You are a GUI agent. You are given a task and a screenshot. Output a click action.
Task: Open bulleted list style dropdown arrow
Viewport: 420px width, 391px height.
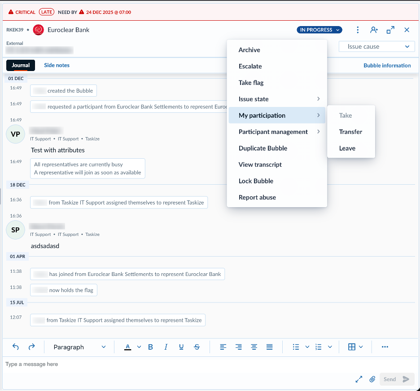(307, 347)
